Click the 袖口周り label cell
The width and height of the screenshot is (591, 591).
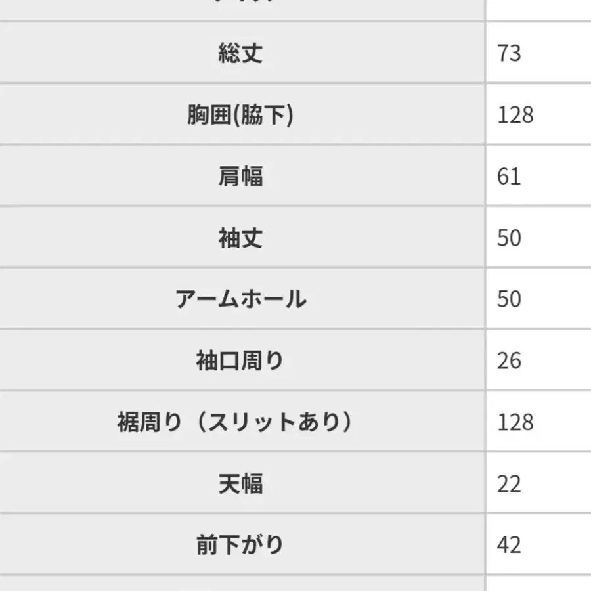pyautogui.click(x=240, y=361)
